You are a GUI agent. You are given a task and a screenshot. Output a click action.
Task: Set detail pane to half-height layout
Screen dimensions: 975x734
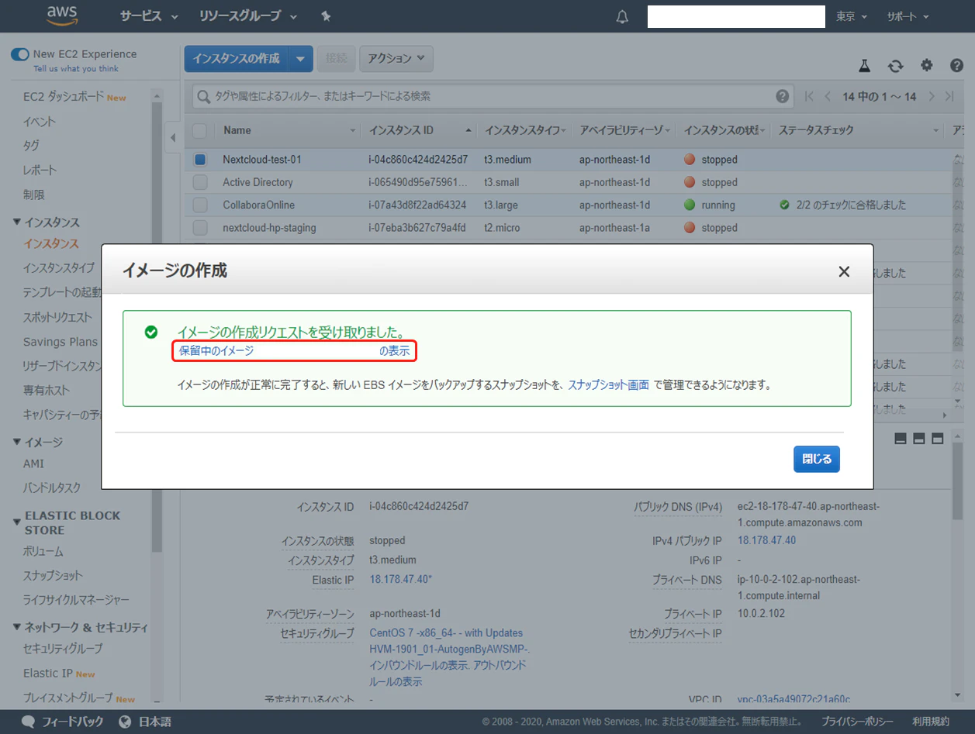coord(919,439)
